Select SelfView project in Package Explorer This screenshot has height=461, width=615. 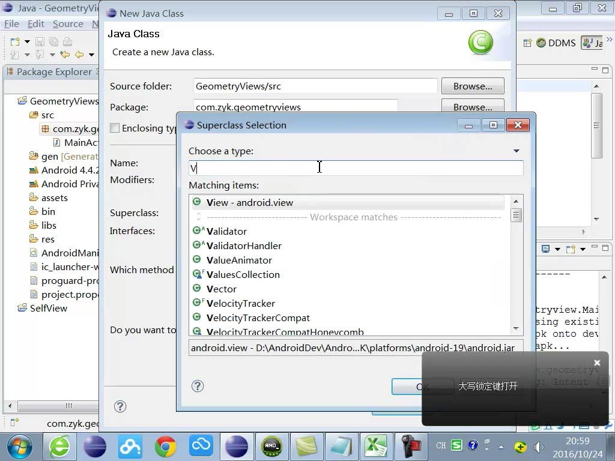pyautogui.click(x=43, y=308)
